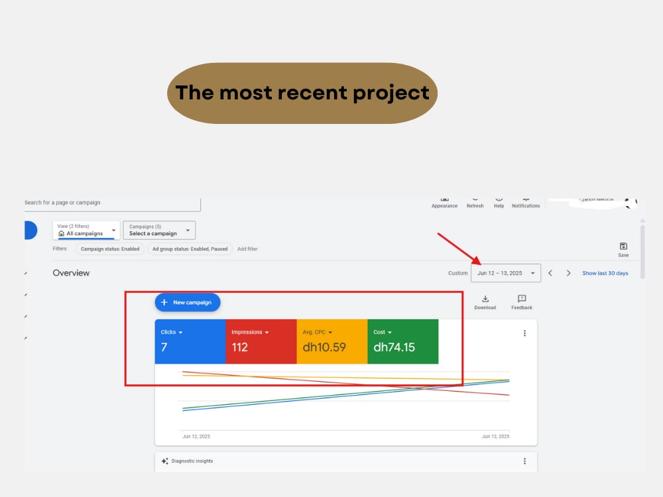The width and height of the screenshot is (663, 497).
Task: Click Show last 30 days link
Action: 605,273
